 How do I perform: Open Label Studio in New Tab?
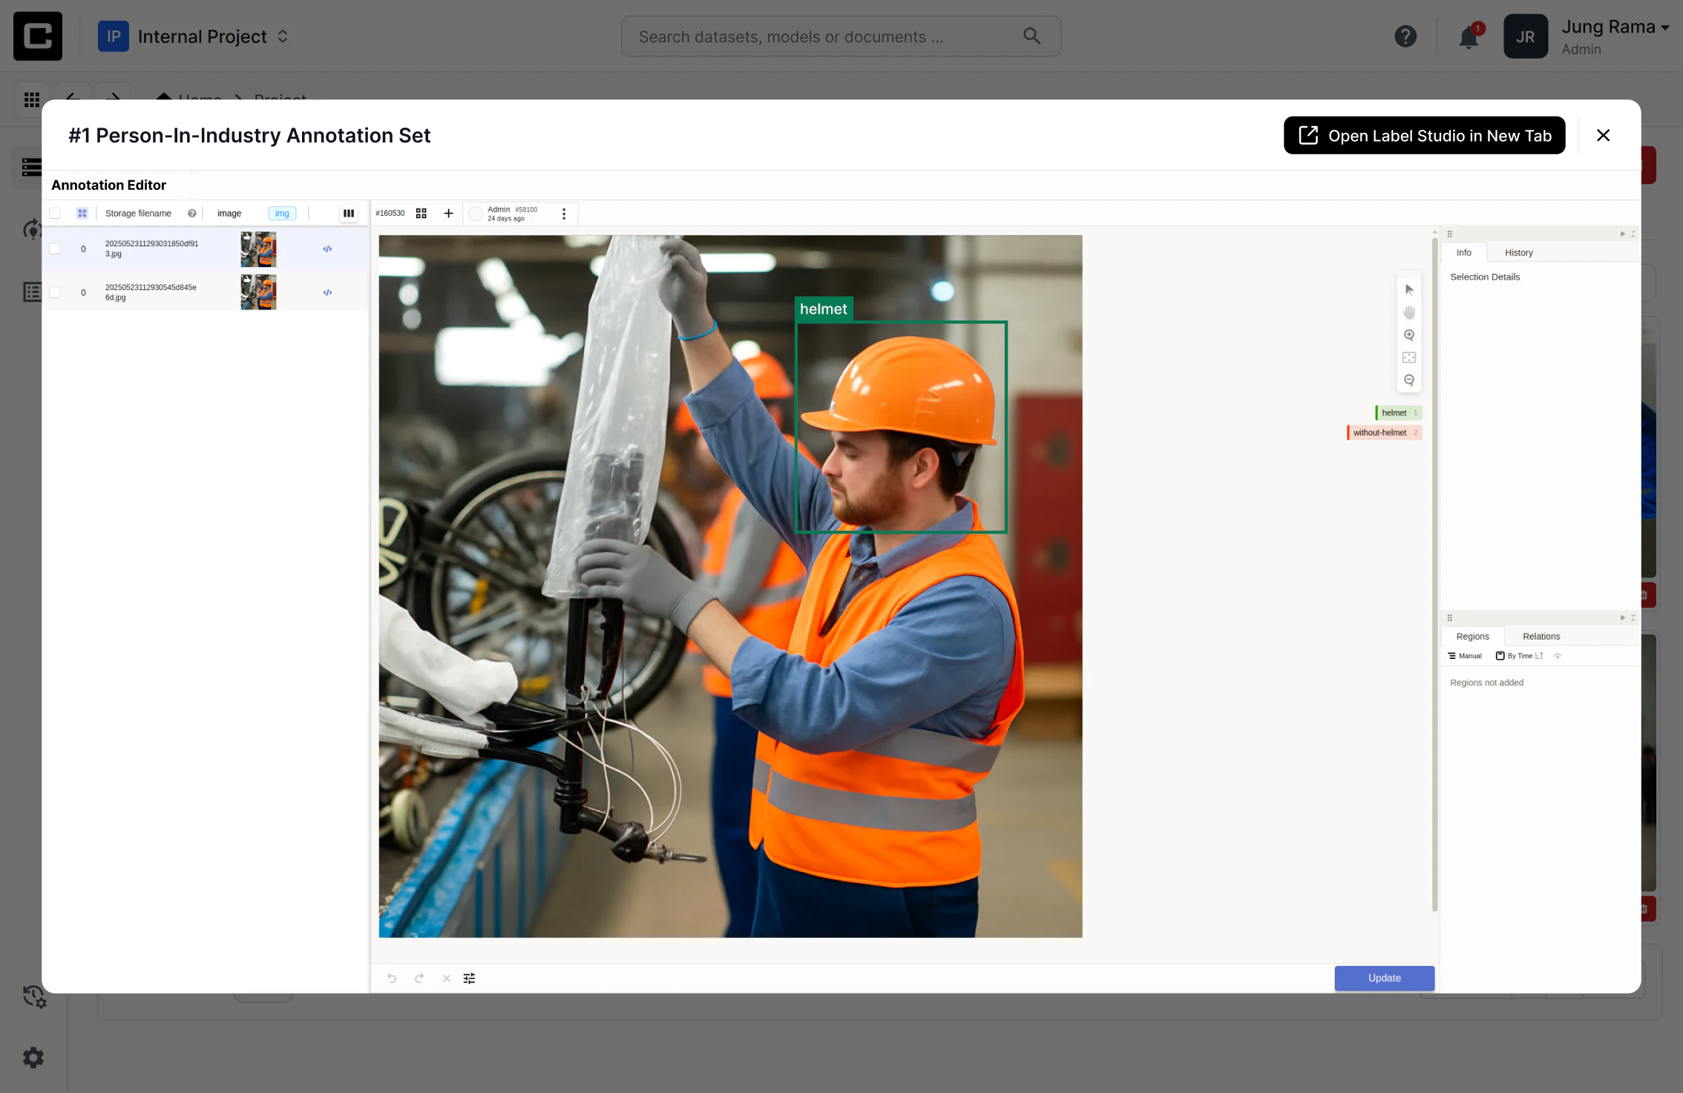pos(1424,135)
